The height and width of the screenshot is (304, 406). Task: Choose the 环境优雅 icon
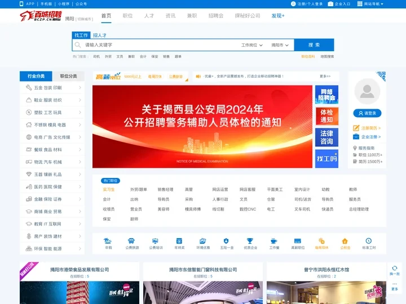tap(203, 241)
